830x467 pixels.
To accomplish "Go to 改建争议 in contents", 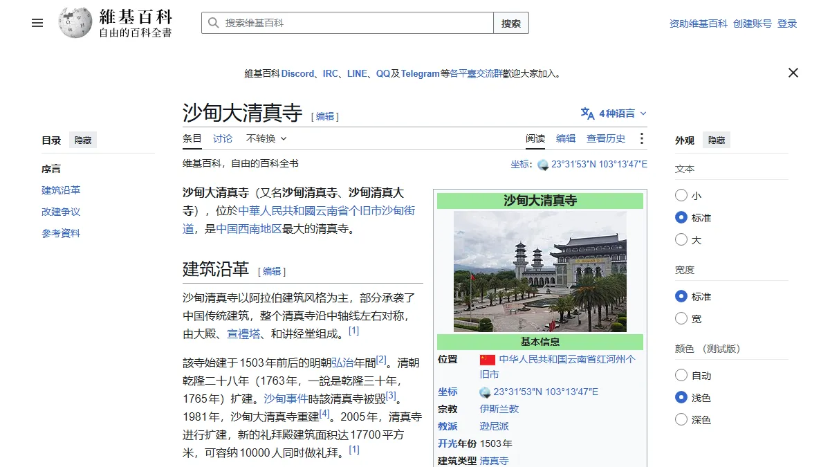I will pyautogui.click(x=61, y=212).
